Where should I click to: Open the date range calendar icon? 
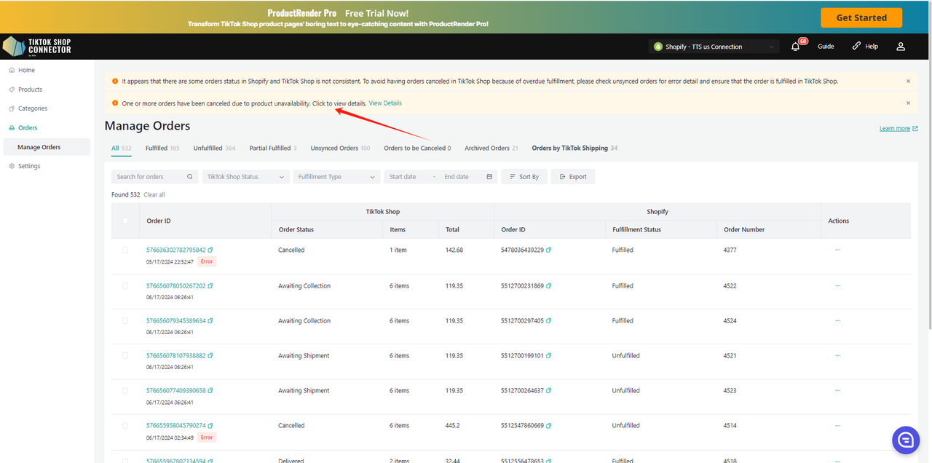[x=489, y=177]
